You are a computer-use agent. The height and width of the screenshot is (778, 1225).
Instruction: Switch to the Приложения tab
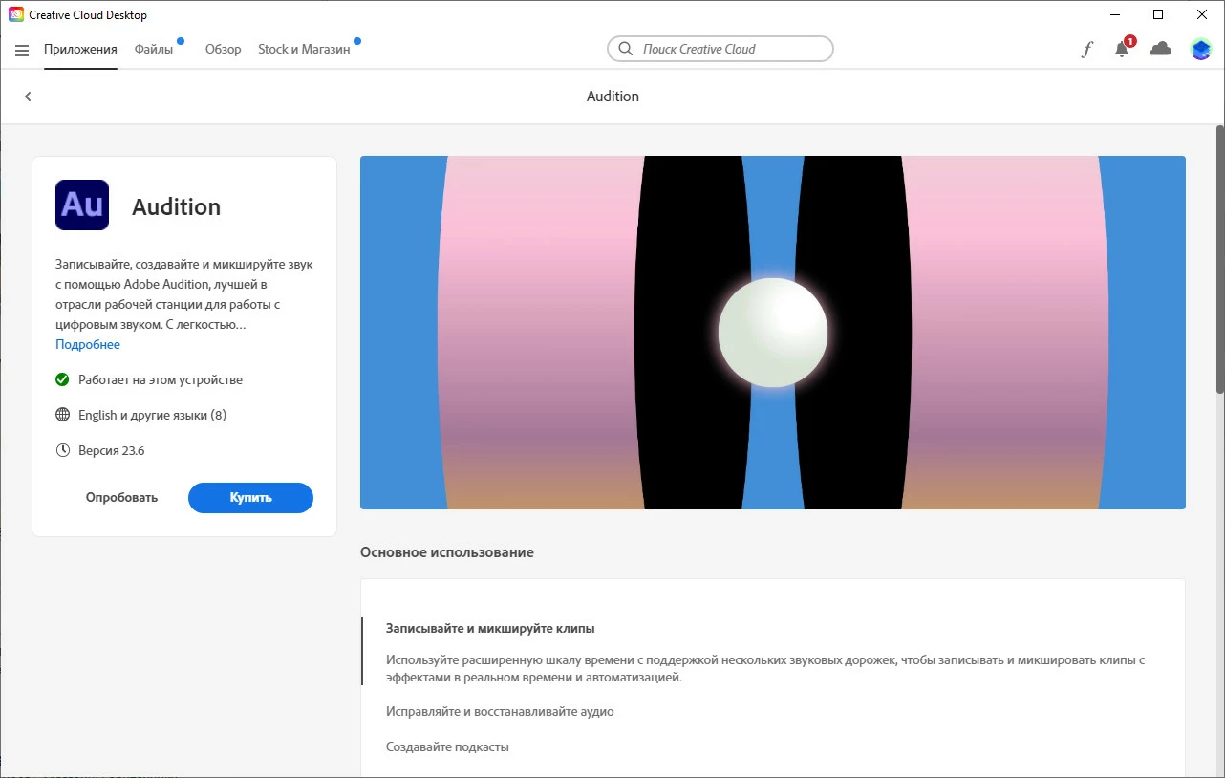coord(80,50)
